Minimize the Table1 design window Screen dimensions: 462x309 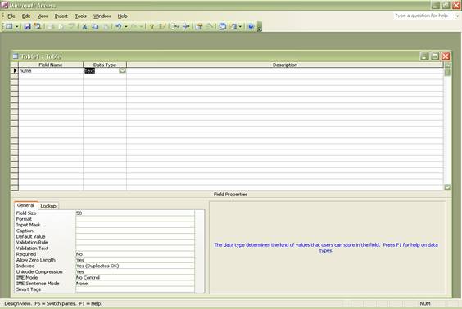click(424, 56)
